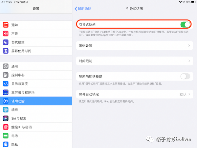
Task: Tap battery indicator in status bar
Action: [x=193, y=2]
